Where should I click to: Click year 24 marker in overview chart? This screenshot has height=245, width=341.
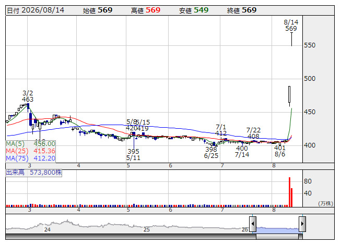coord(47,229)
